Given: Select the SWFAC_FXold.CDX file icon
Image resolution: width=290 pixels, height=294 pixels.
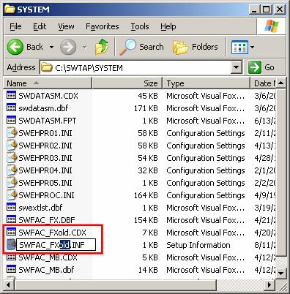Looking at the screenshot, I should click(x=11, y=232).
